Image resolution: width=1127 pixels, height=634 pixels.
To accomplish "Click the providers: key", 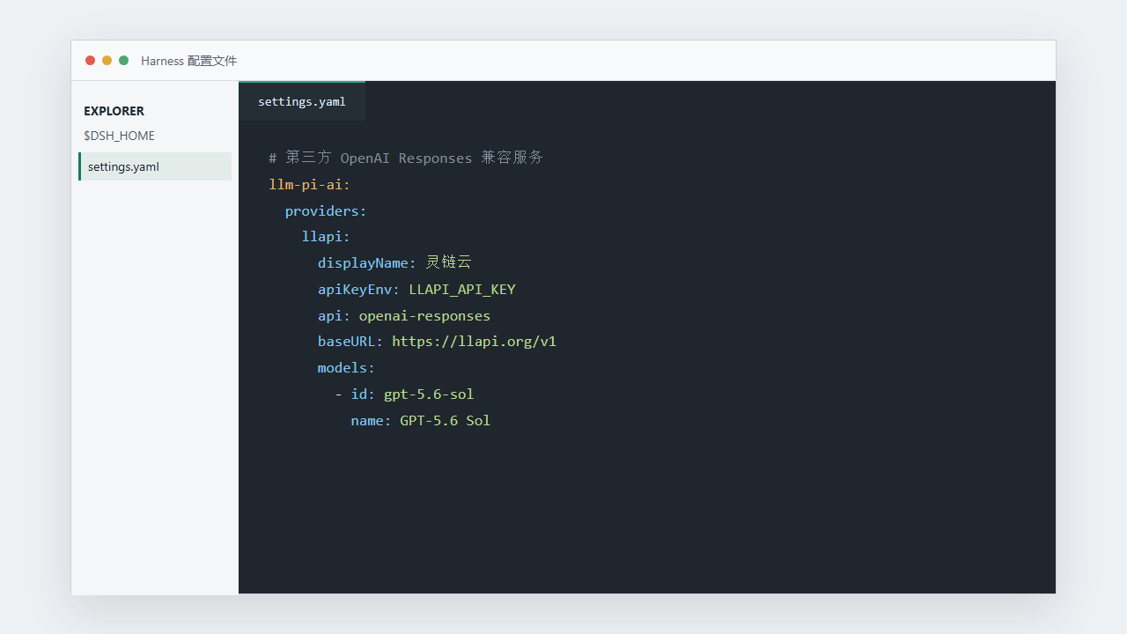I will pos(326,210).
